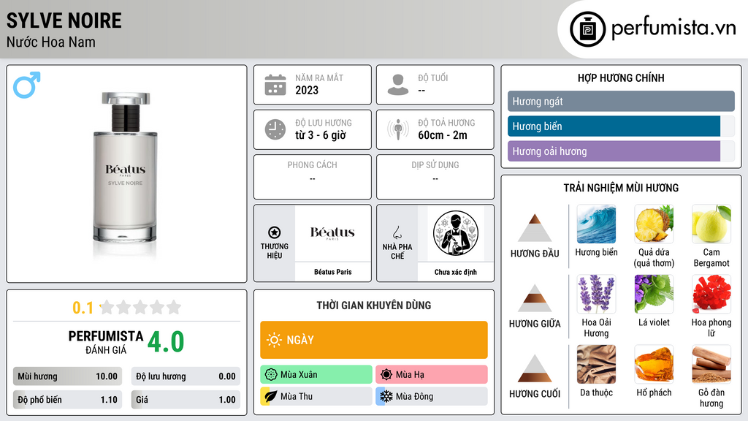Click the Hương cuối pyramid icon
Screen dimensions: 748x421
click(x=535, y=368)
